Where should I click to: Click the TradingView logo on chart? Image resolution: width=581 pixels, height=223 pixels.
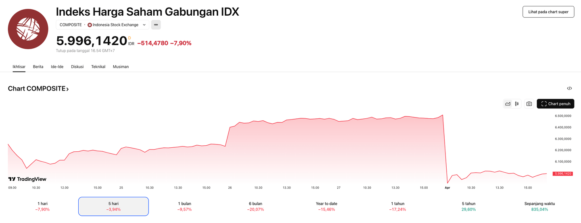tap(27, 179)
